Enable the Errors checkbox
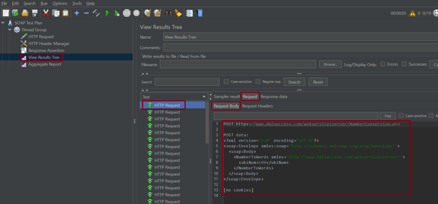This screenshot has height=204, width=438. click(383, 64)
